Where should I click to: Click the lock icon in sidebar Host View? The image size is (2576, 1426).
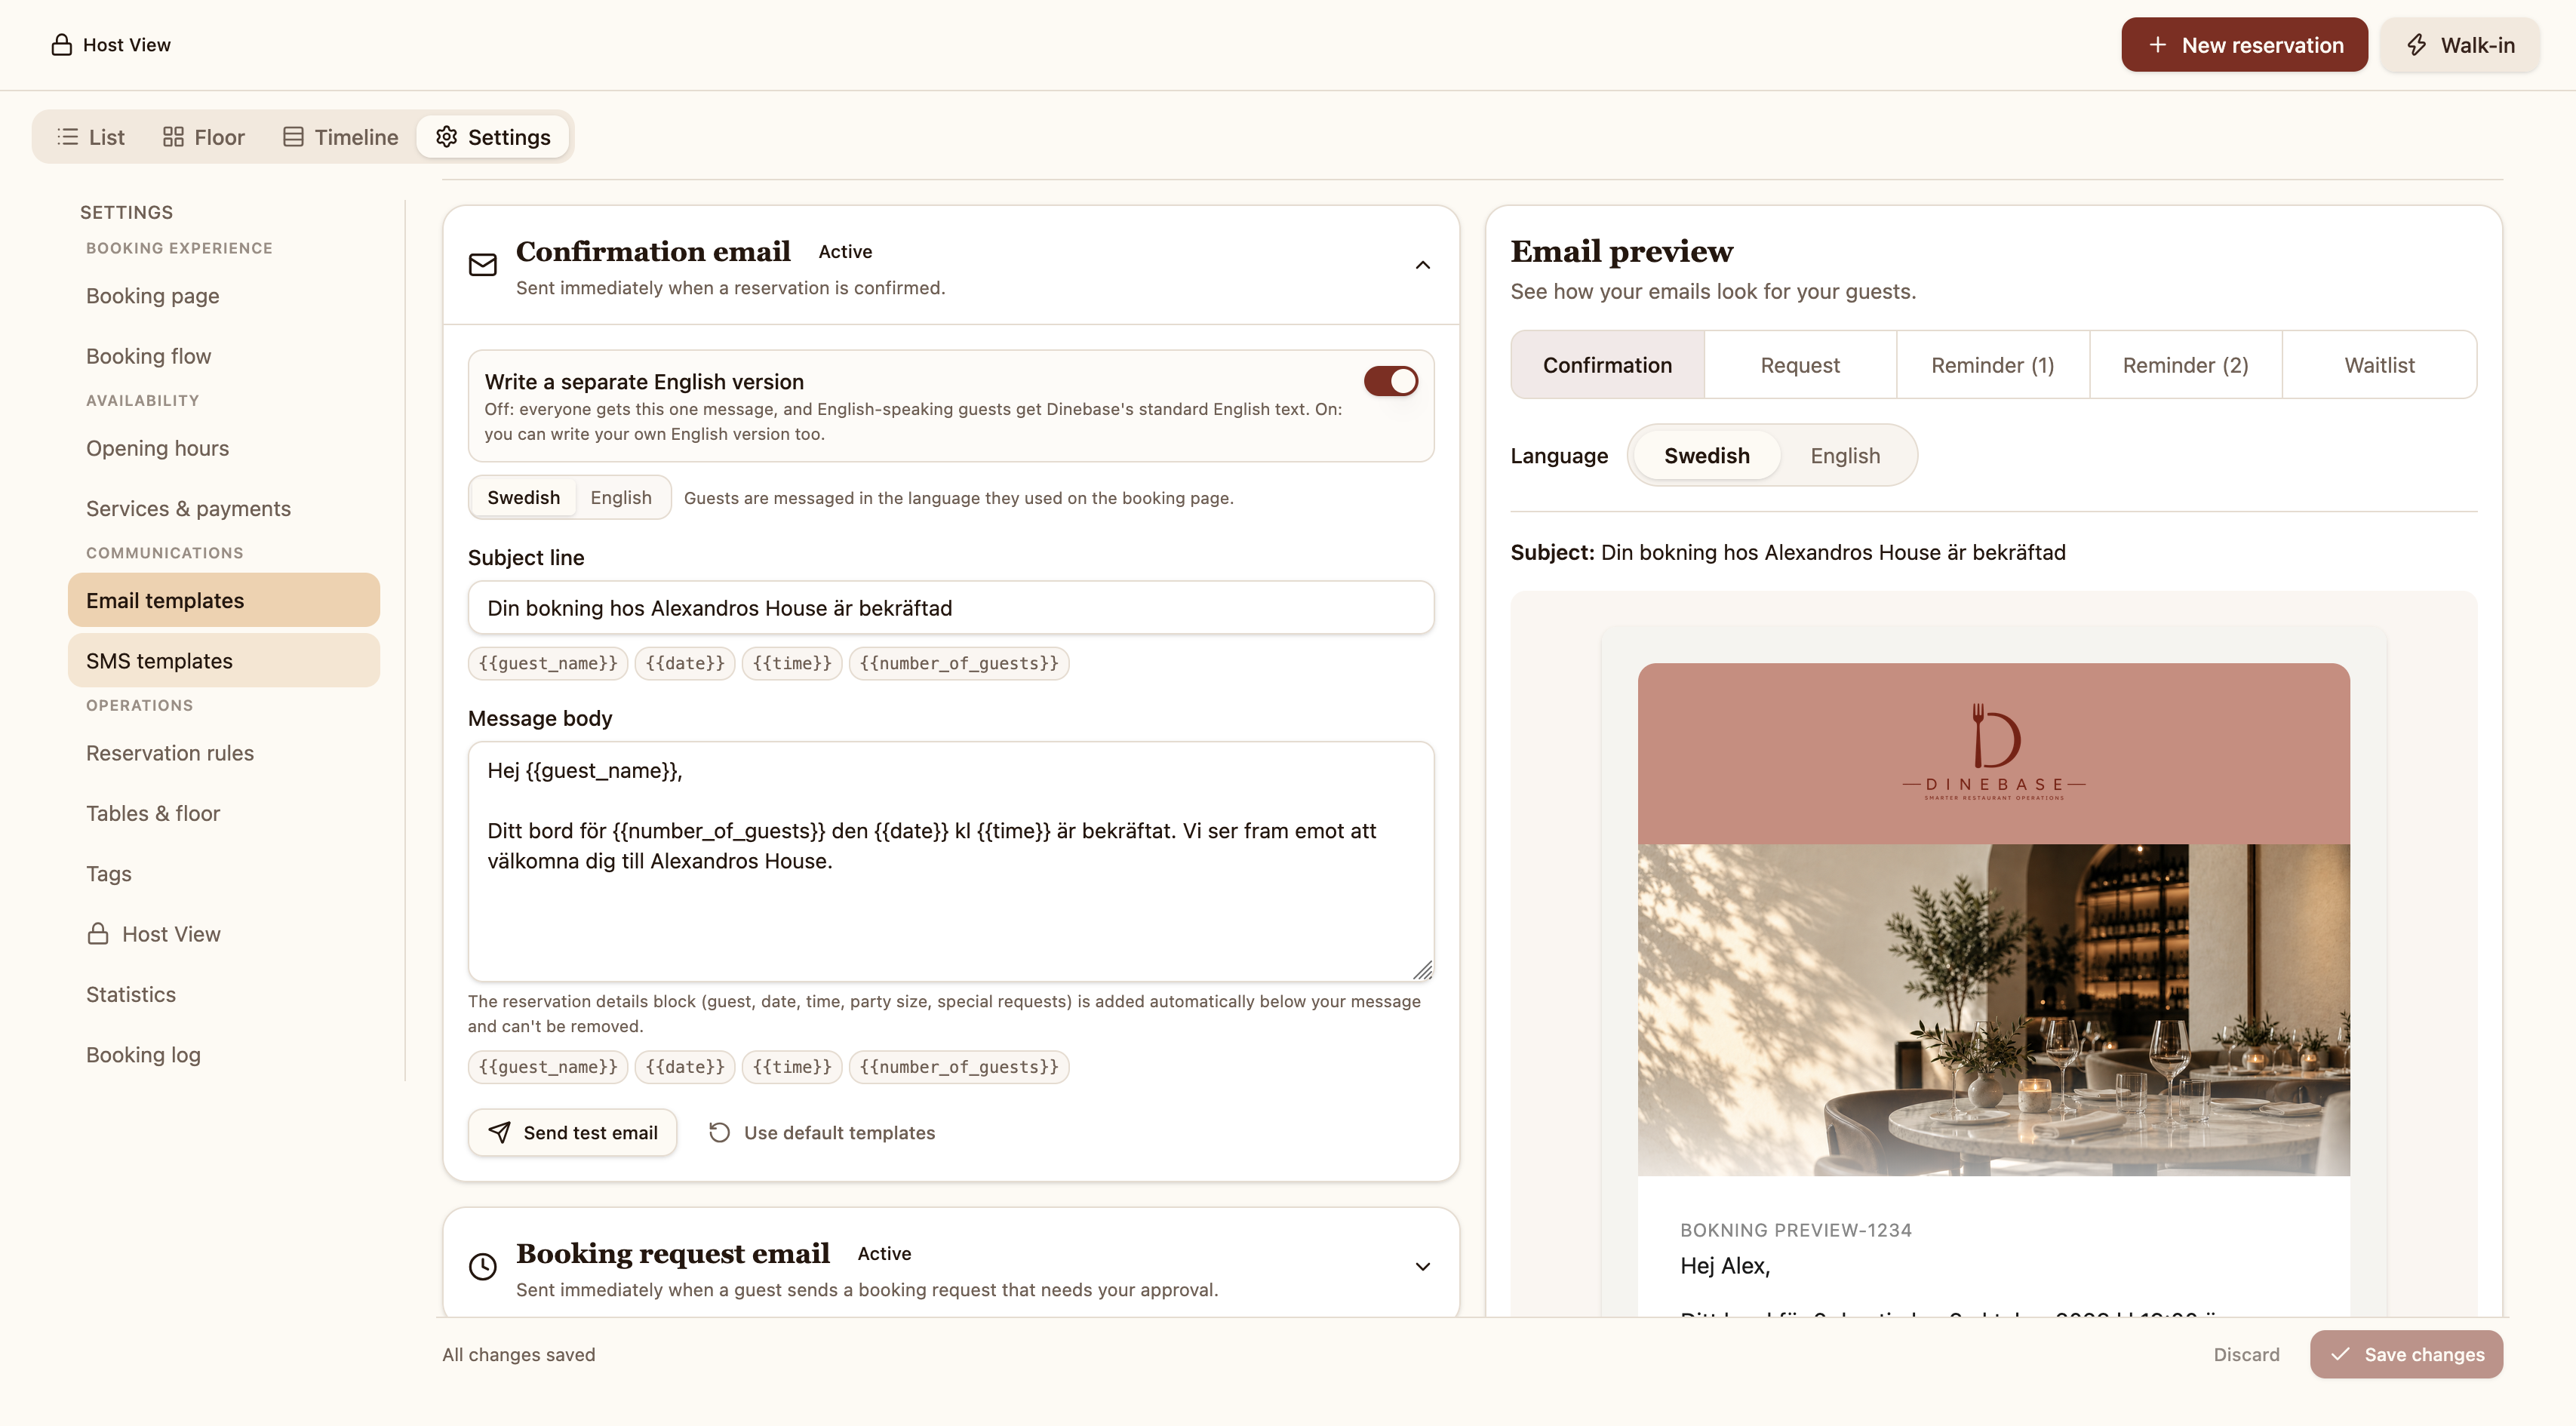tap(97, 934)
